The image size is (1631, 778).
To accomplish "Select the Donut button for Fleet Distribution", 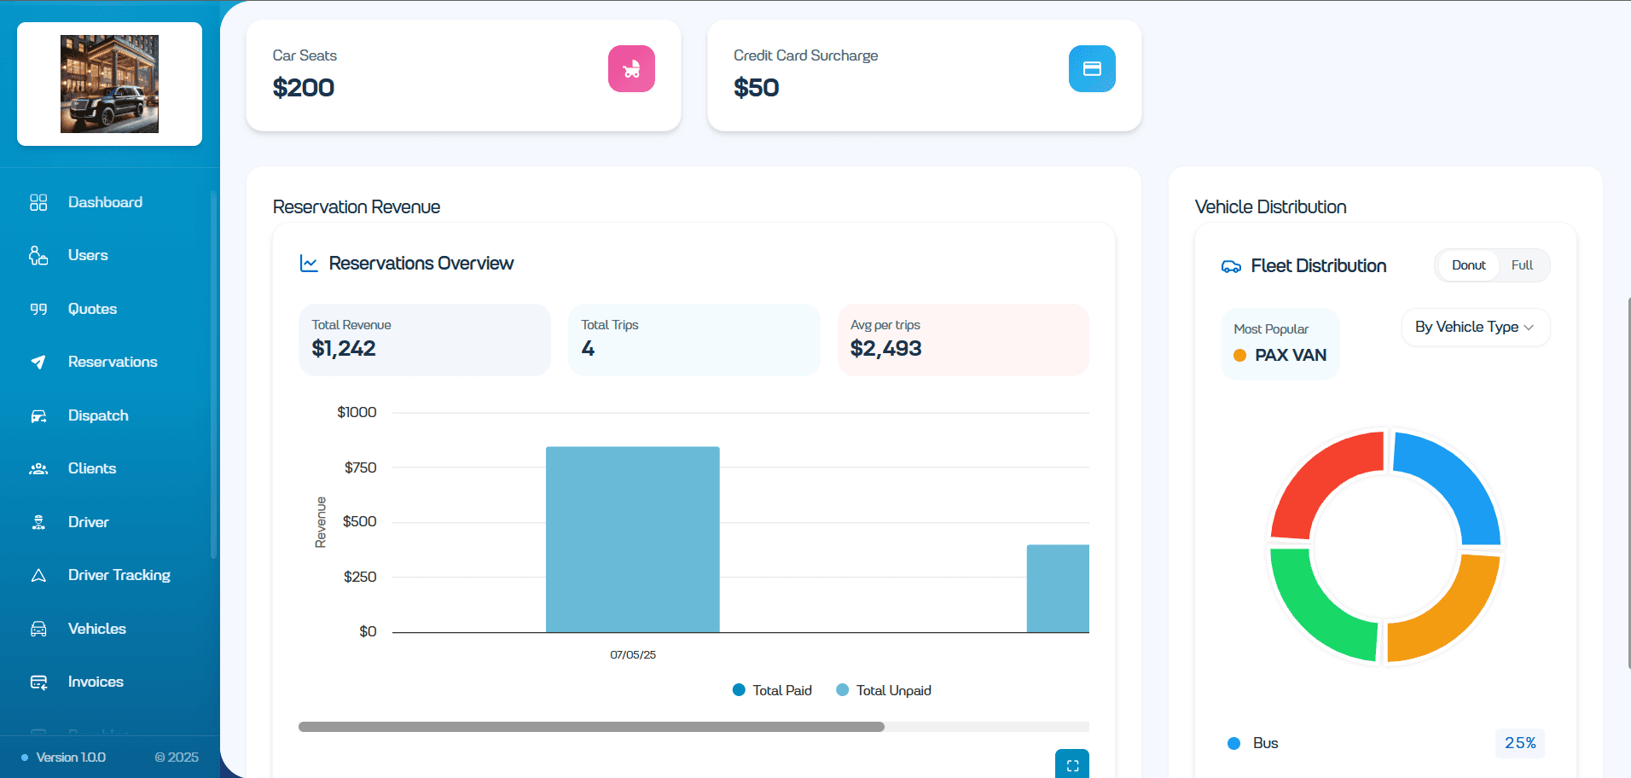I will [1468, 264].
